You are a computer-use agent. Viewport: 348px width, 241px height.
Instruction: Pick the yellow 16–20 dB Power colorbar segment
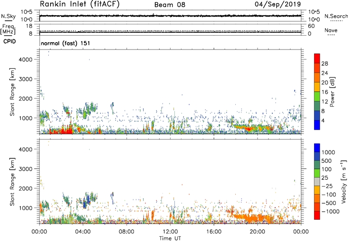click(317, 87)
